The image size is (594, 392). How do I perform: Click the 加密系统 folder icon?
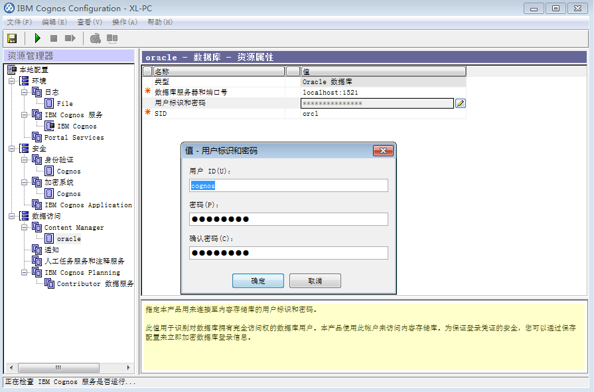click(37, 182)
